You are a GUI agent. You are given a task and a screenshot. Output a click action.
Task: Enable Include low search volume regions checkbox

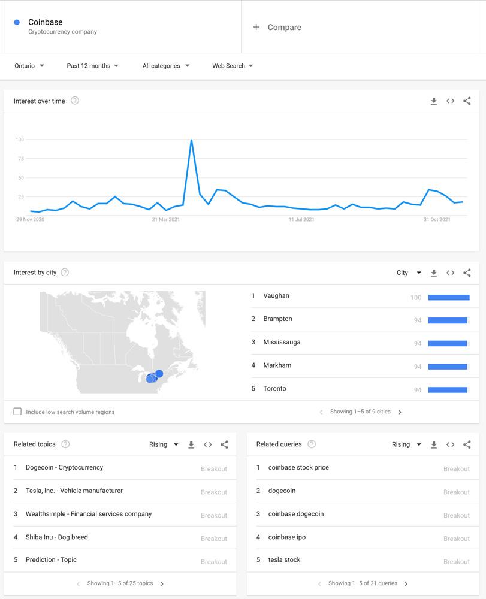click(x=17, y=412)
